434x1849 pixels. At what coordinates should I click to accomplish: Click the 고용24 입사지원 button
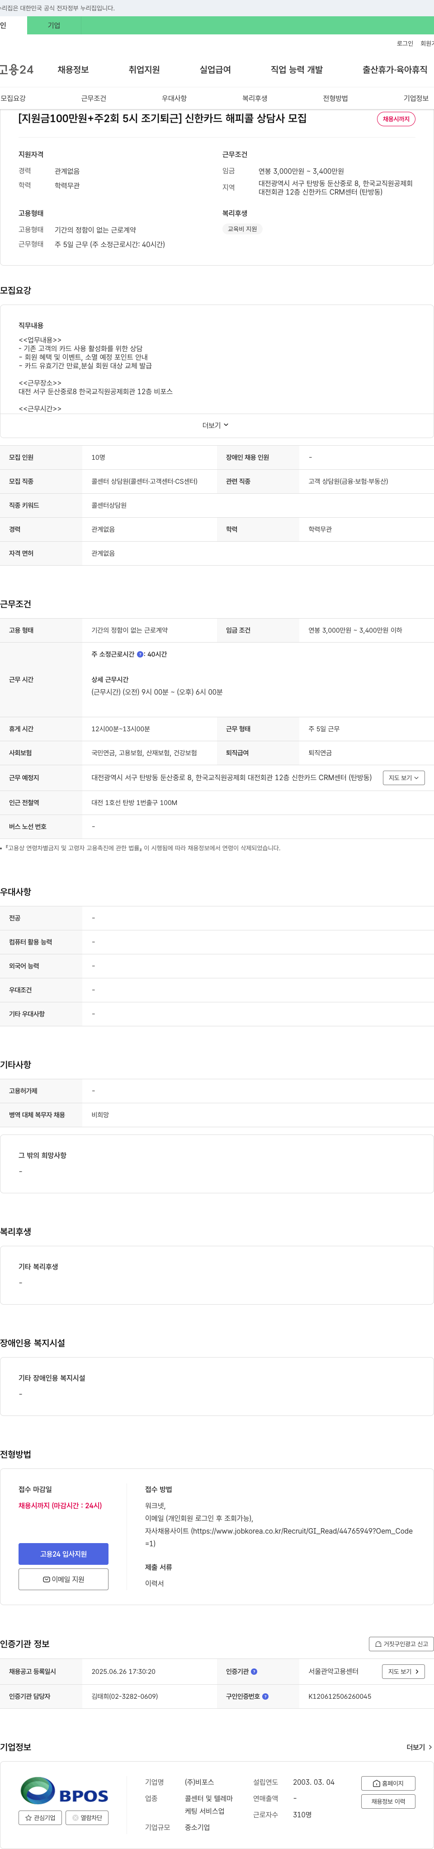click(63, 1554)
